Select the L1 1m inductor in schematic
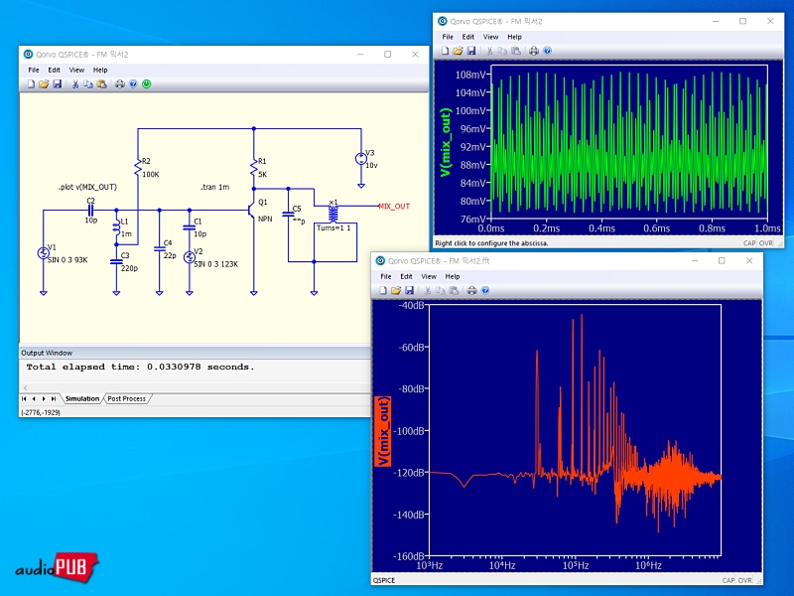 tap(116, 228)
